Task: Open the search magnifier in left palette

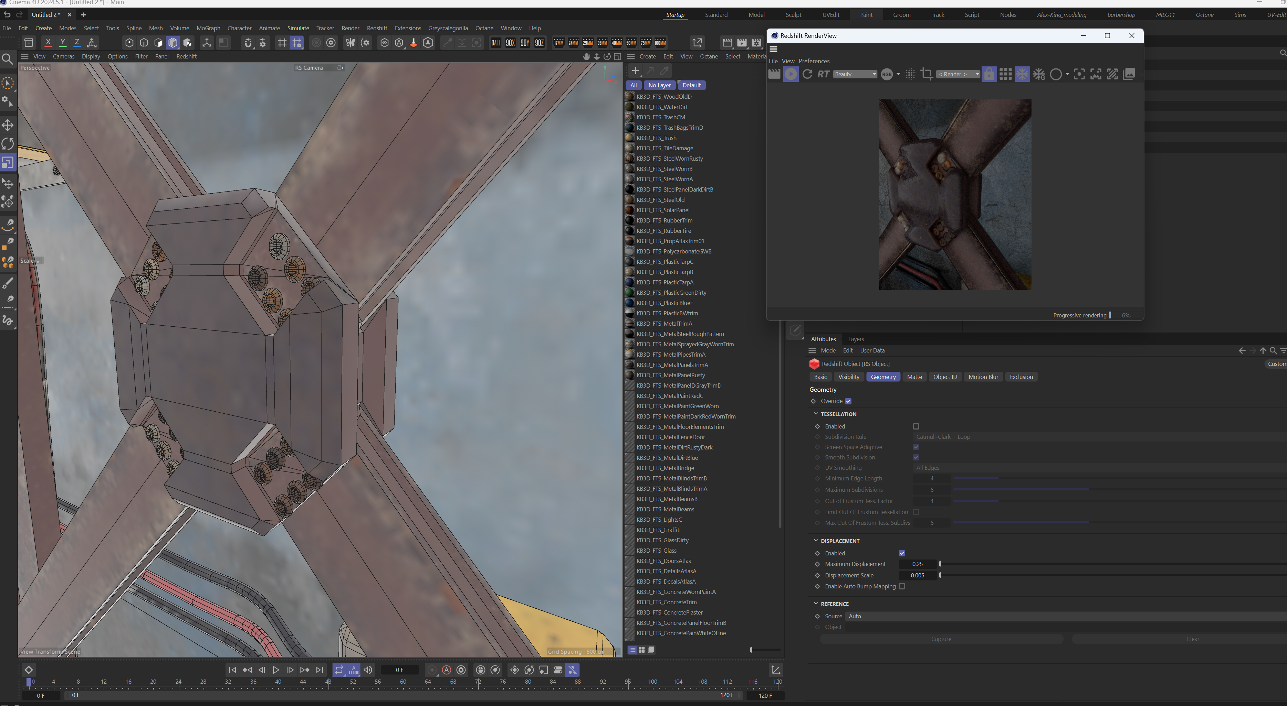Action: [x=8, y=59]
